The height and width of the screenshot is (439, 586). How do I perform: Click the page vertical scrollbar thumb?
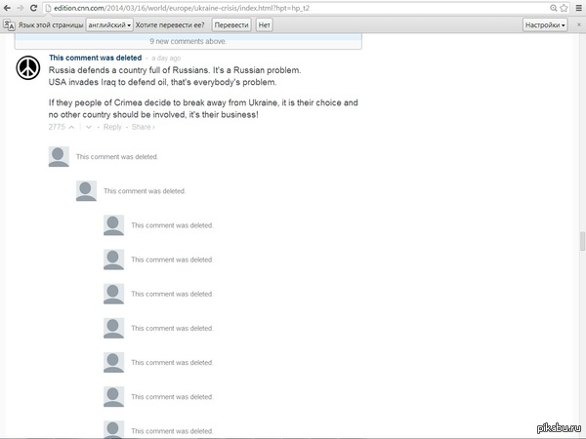pos(582,241)
